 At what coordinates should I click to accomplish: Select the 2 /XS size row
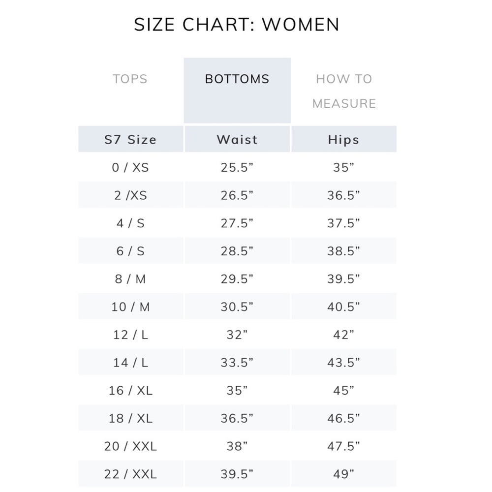pyautogui.click(x=238, y=195)
